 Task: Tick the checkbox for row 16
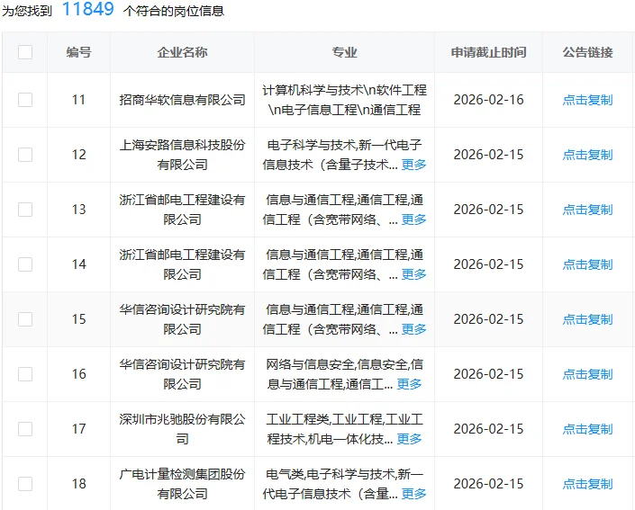pos(25,374)
